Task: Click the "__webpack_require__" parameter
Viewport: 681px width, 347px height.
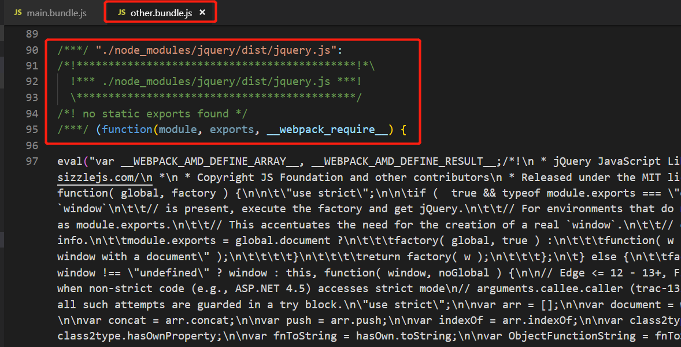Action: tap(327, 130)
